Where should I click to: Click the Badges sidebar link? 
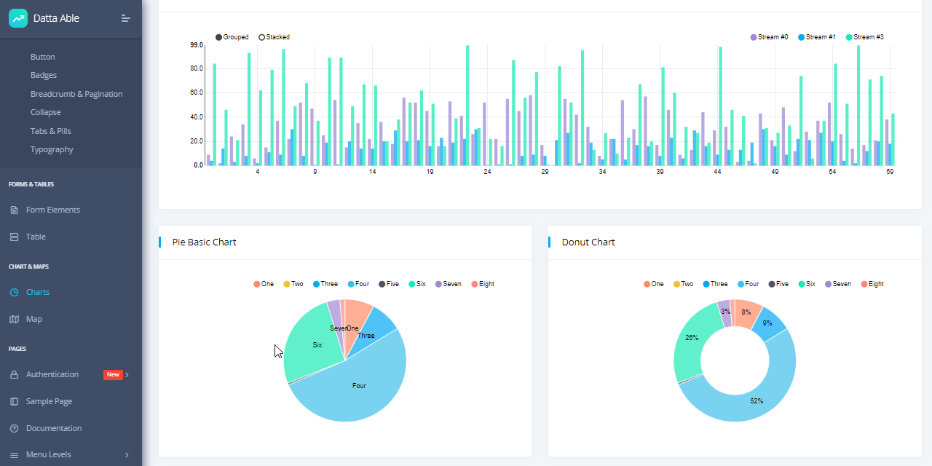point(44,75)
